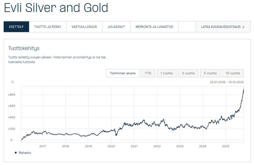
Task: Open the Vastuullisuus tab
Action: [84, 27]
